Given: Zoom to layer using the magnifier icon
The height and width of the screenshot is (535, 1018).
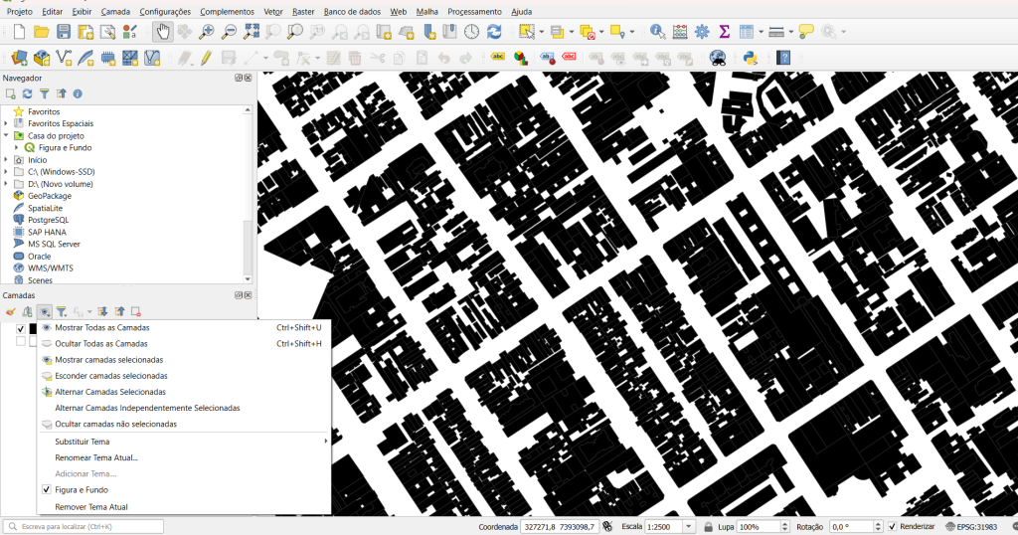Looking at the screenshot, I should tap(294, 31).
